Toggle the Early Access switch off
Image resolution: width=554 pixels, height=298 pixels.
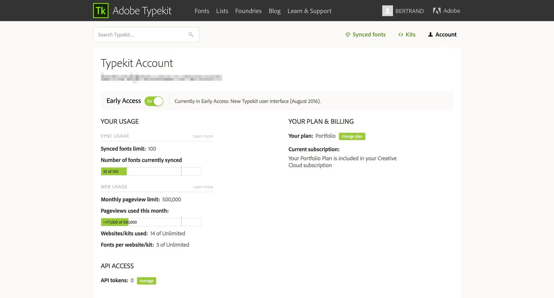(x=154, y=101)
